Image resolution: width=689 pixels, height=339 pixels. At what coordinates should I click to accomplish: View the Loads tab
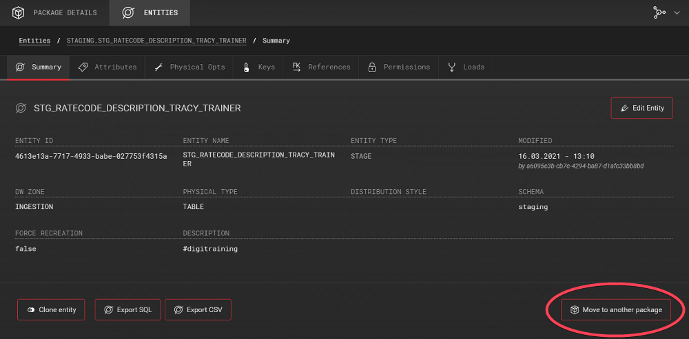(466, 67)
